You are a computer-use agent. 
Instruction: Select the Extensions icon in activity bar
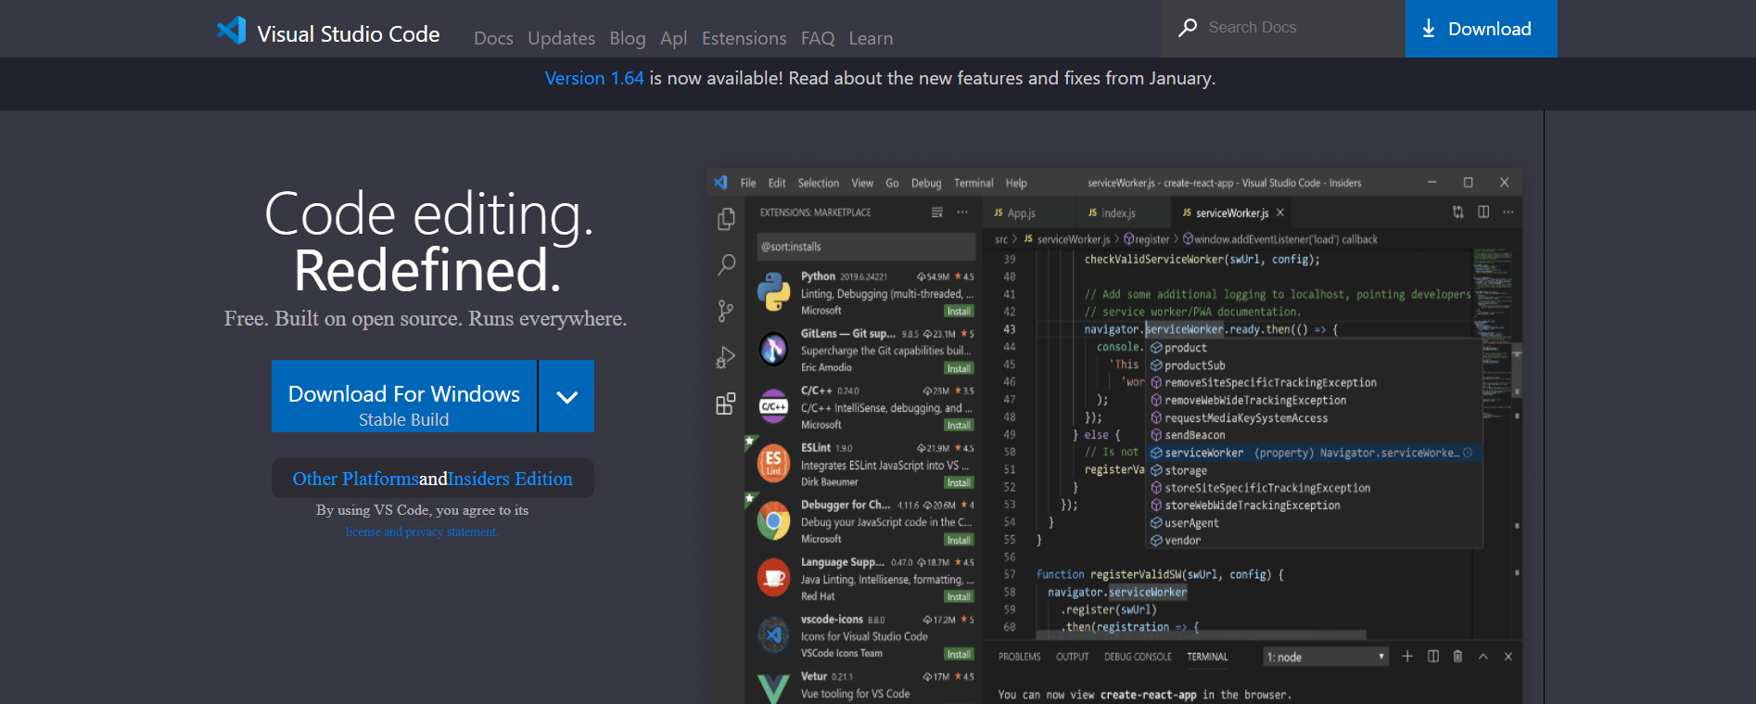[726, 404]
